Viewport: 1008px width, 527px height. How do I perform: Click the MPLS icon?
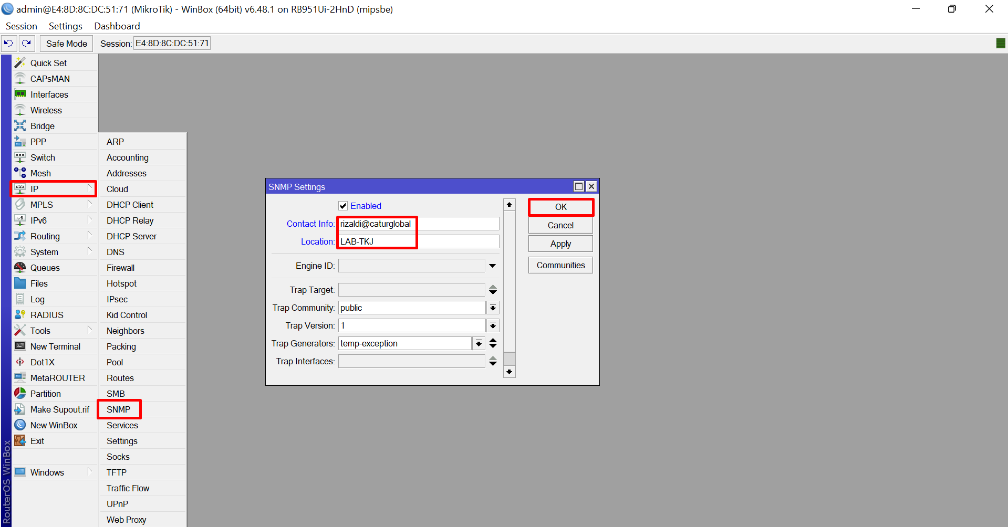coord(20,205)
